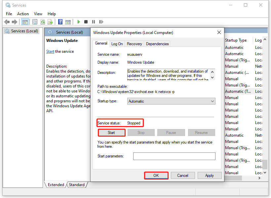Refresh the services list via toolbar icon
This screenshot has width=271, height=198.
point(43,22)
